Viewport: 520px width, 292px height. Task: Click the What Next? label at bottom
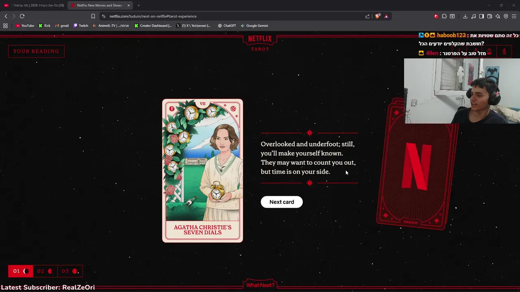260,285
